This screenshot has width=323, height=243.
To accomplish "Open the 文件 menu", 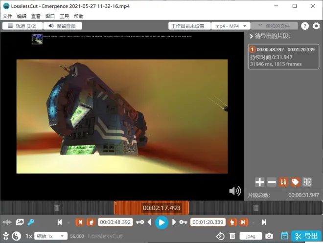I will (8, 16).
